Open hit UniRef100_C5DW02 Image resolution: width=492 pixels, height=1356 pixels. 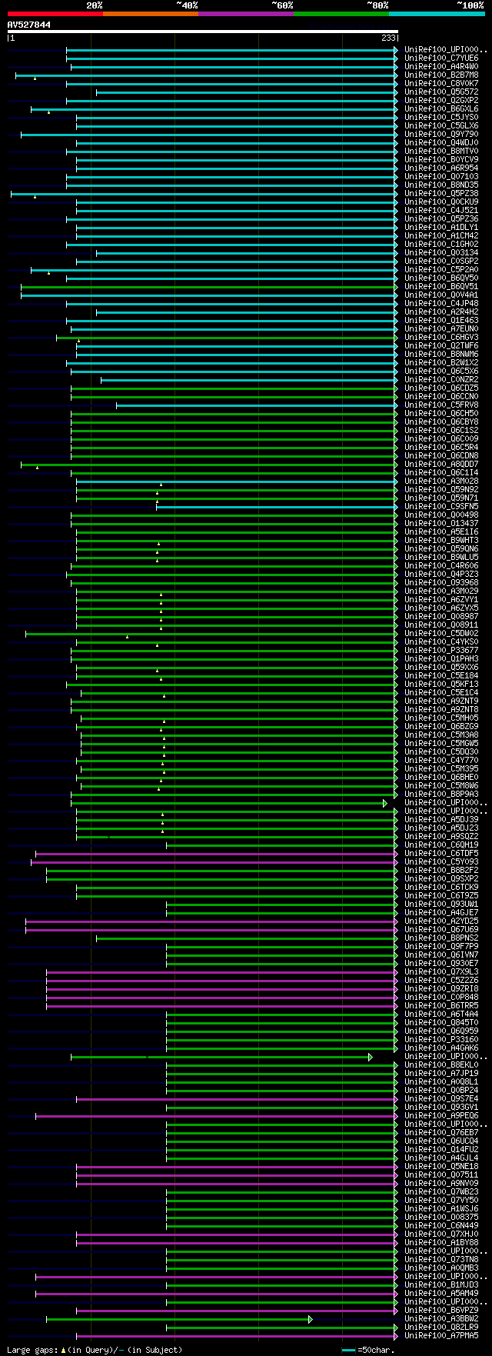point(441,634)
